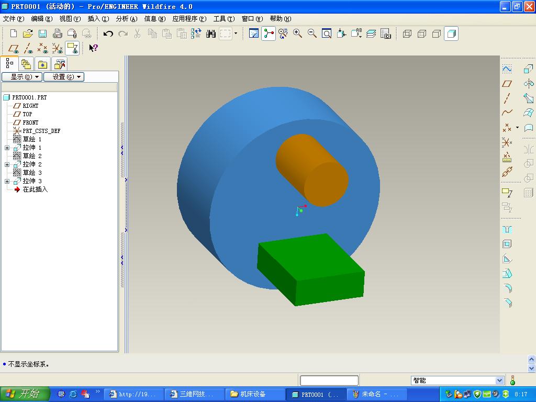Image resolution: width=536 pixels, height=402 pixels.
Task: Toggle annotation display icon
Action: tap(72, 48)
